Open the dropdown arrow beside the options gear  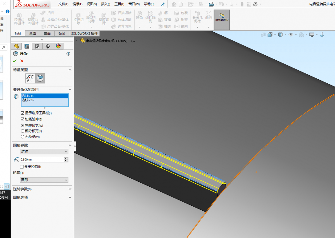[260, 4]
